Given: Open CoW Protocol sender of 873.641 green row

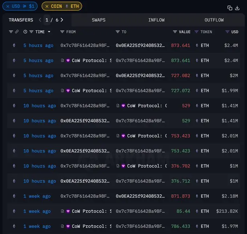Looking at the screenshot, I should tap(92, 61).
